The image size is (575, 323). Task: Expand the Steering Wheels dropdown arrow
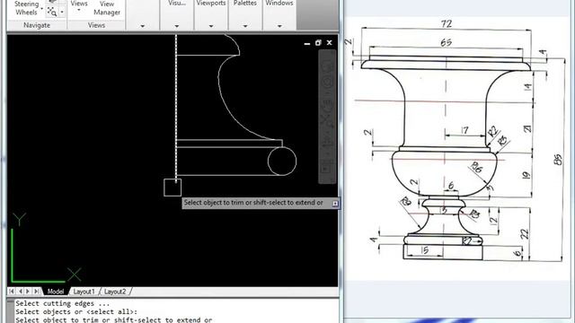(x=42, y=8)
